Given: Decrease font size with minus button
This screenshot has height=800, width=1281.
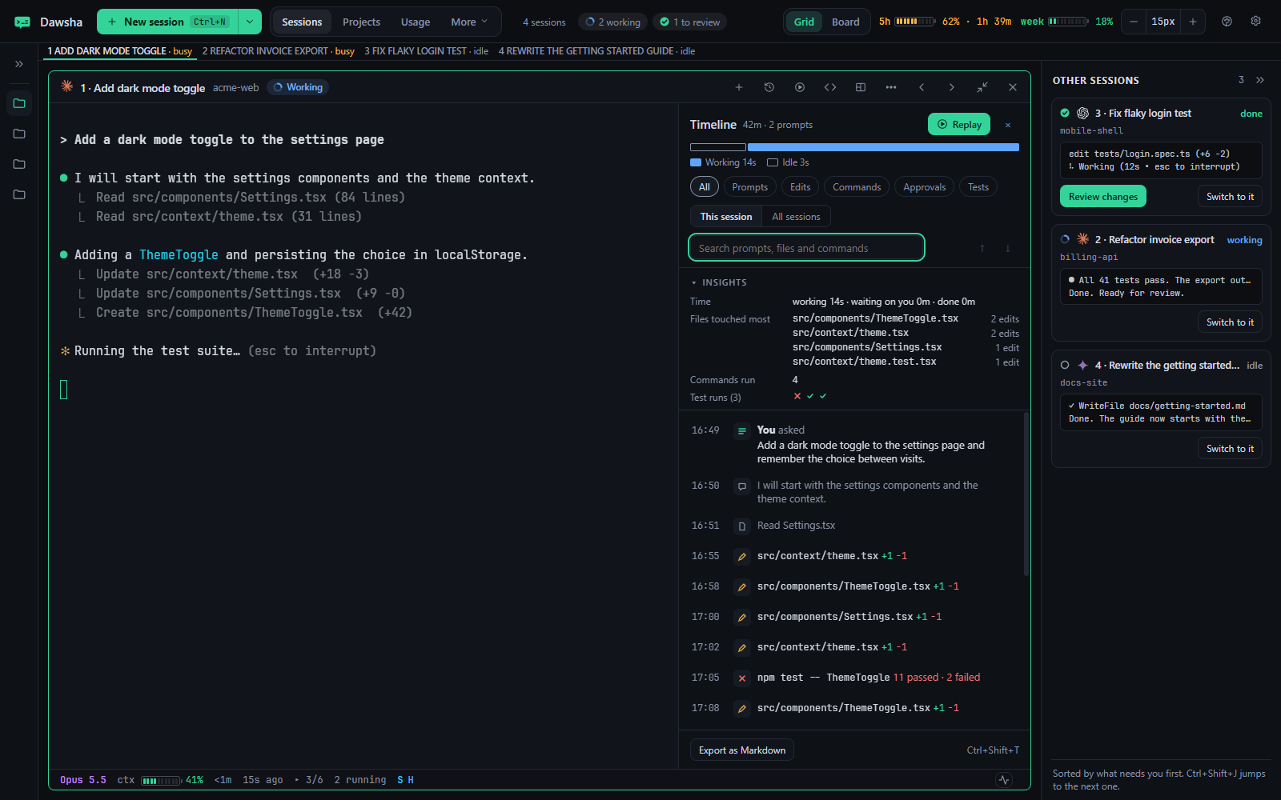Looking at the screenshot, I should tap(1134, 22).
